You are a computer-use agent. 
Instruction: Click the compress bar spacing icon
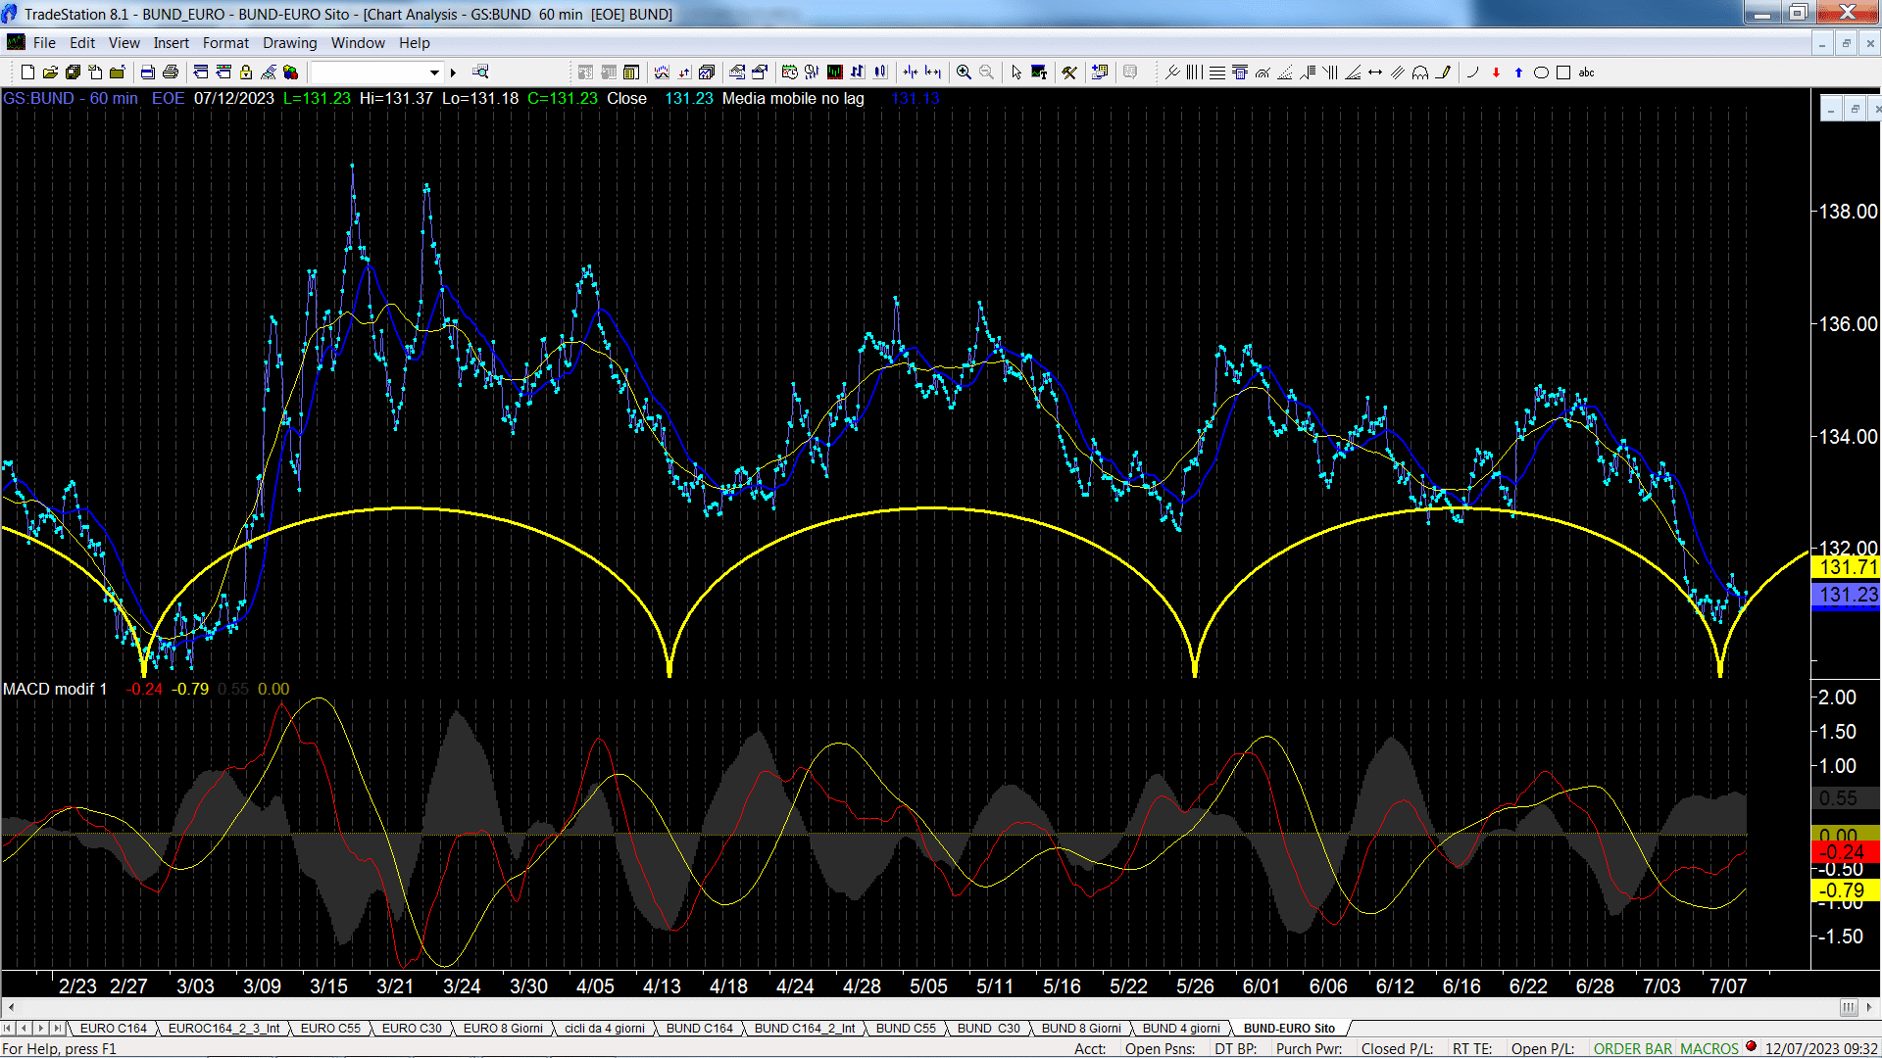coord(911,72)
